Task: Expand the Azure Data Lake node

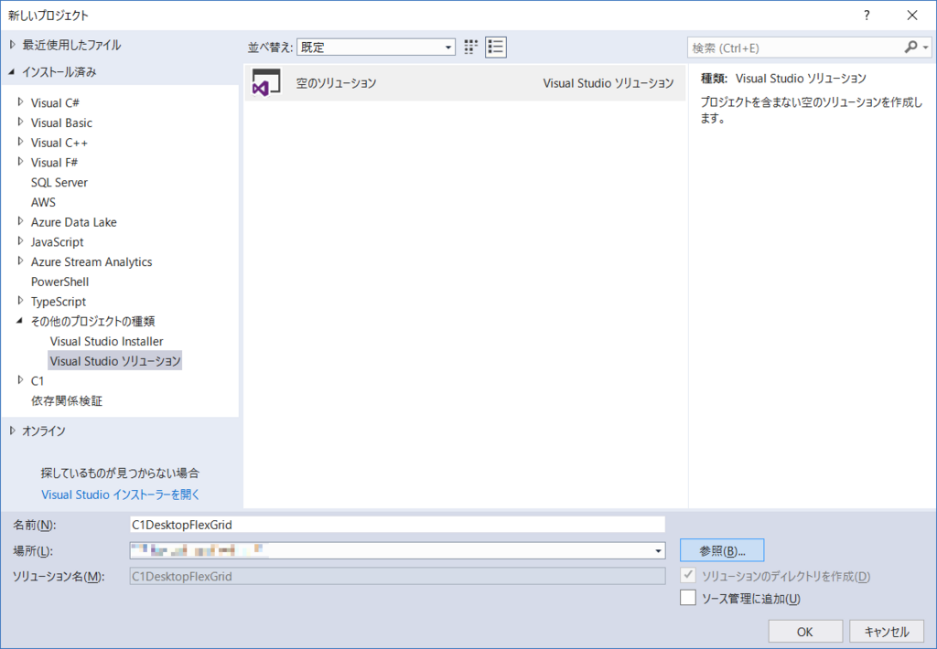Action: pos(21,221)
